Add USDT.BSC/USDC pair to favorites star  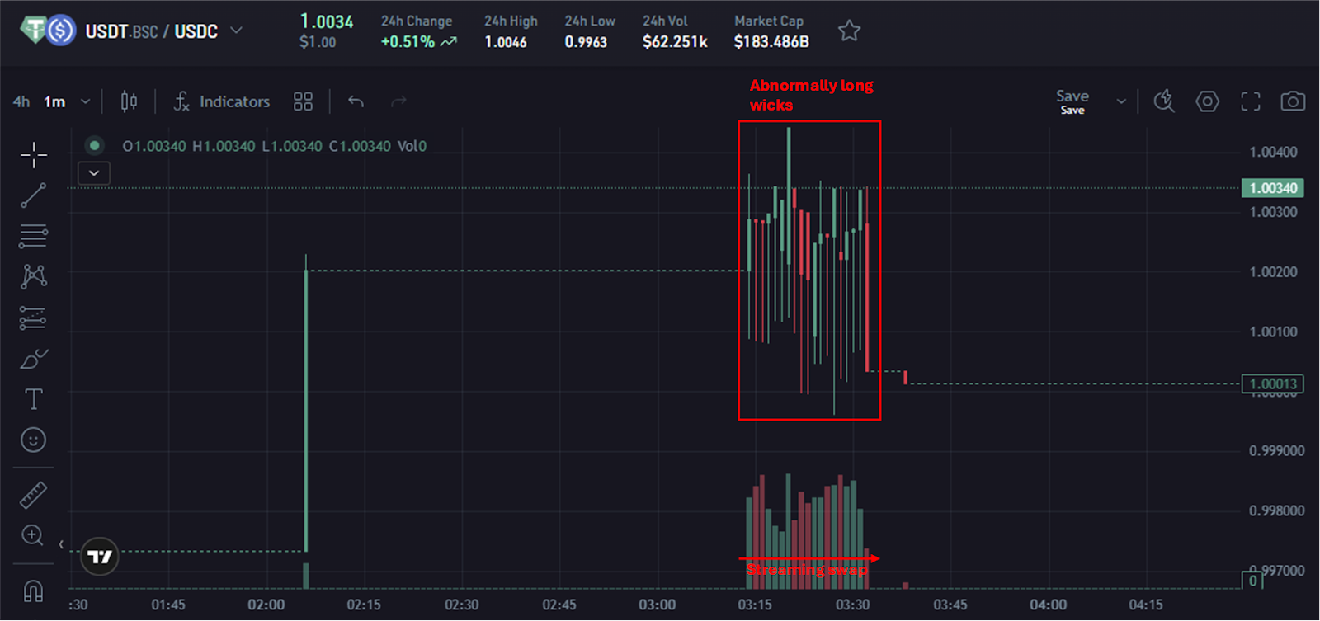point(849,31)
